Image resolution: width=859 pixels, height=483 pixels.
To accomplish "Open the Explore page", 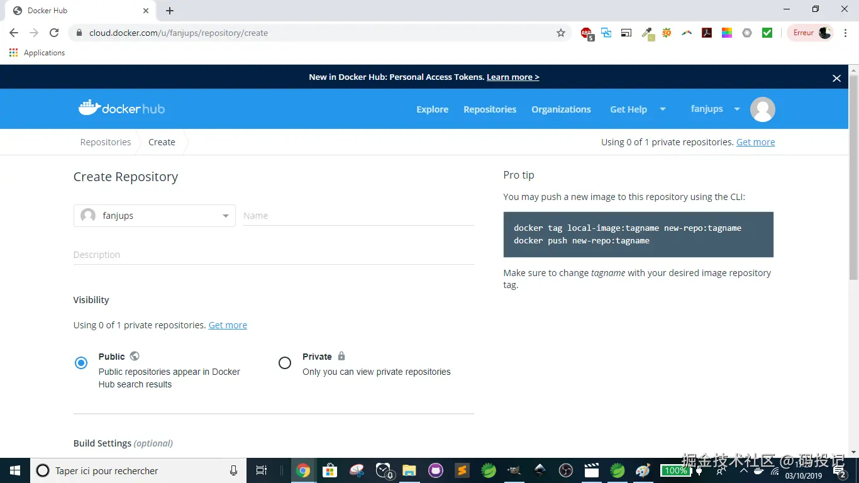I will [432, 109].
